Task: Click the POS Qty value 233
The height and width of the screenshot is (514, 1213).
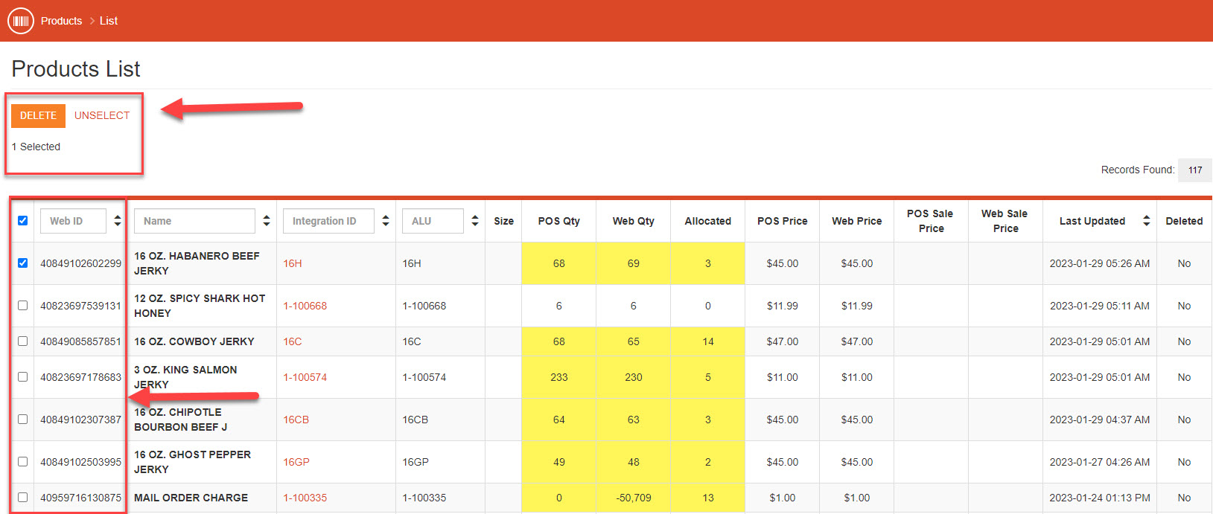Action: (559, 377)
